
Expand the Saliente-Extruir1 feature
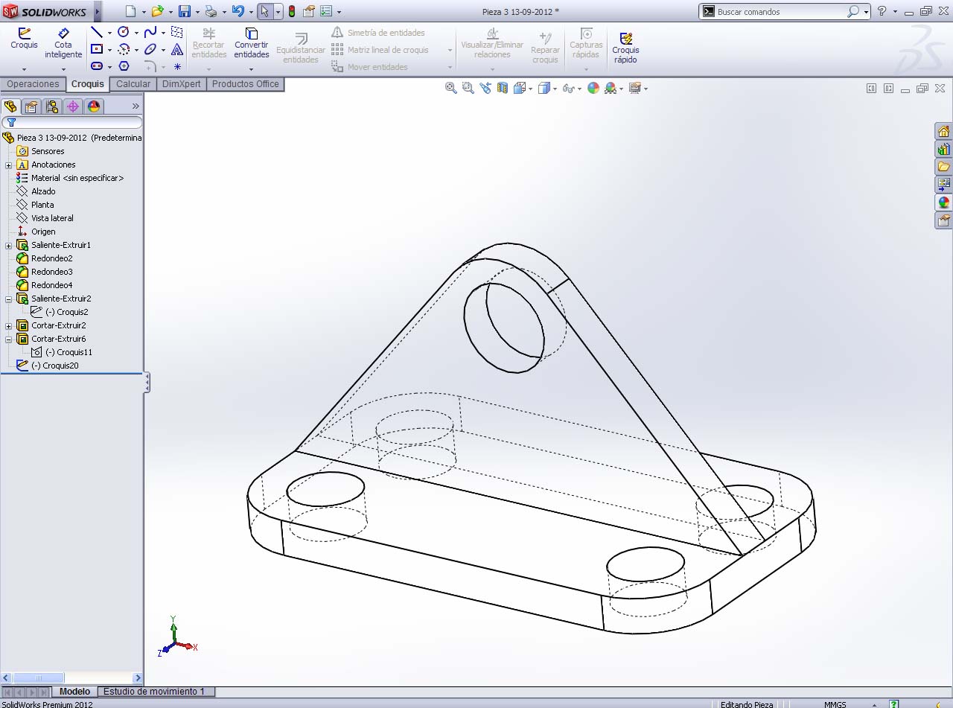pos(9,245)
